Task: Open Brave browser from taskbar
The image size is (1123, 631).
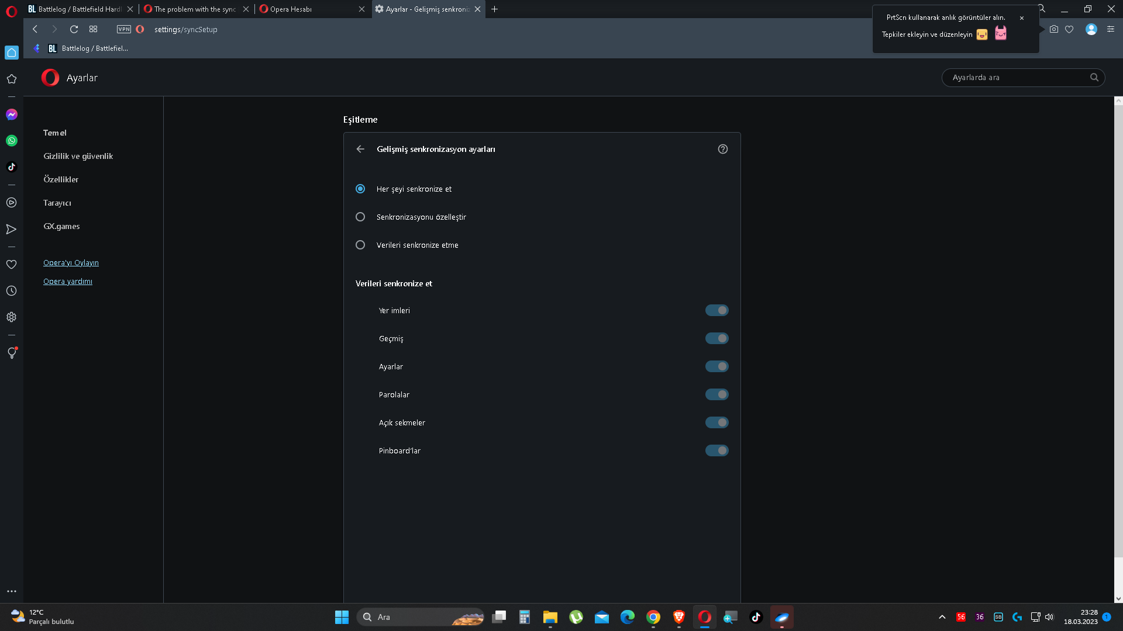Action: 679,617
